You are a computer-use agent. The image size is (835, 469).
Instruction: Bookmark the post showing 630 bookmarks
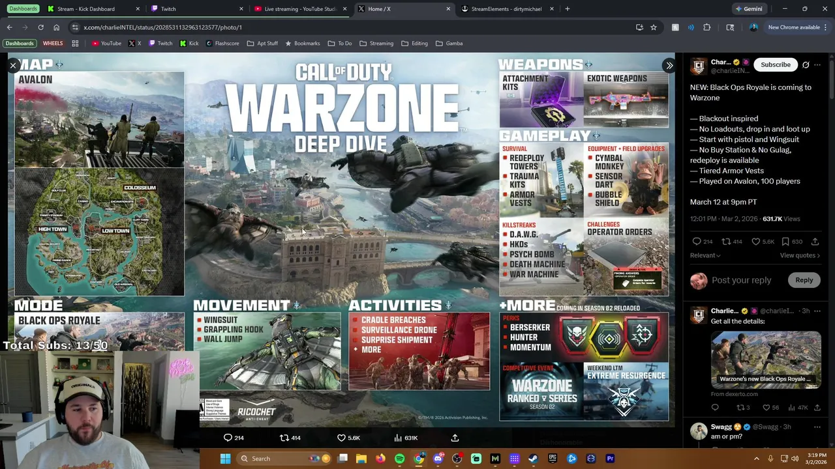tap(785, 242)
